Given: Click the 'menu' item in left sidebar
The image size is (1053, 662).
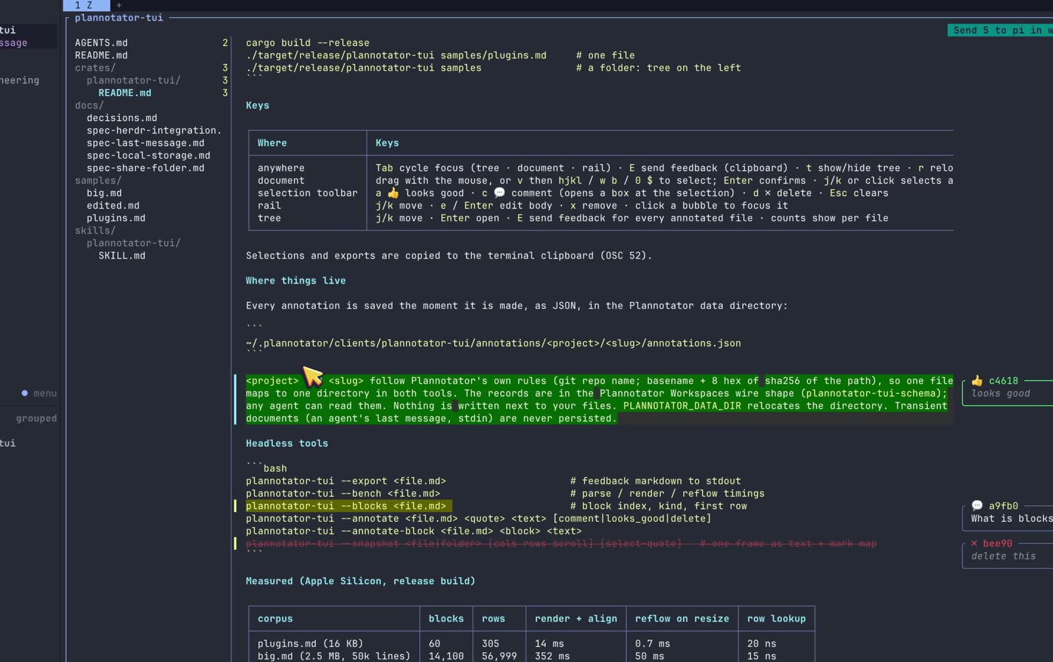Looking at the screenshot, I should (45, 394).
